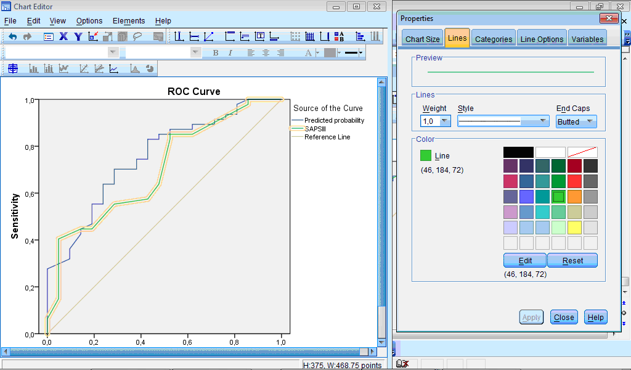The image size is (631, 370).
Task: Align text center in formatting toolbar
Action: 266,53
